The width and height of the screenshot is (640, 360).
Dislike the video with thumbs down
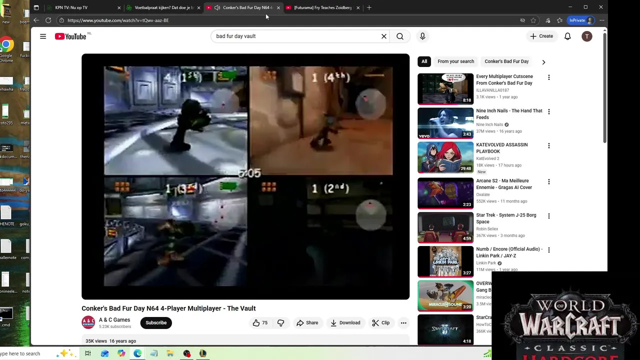[280, 323]
